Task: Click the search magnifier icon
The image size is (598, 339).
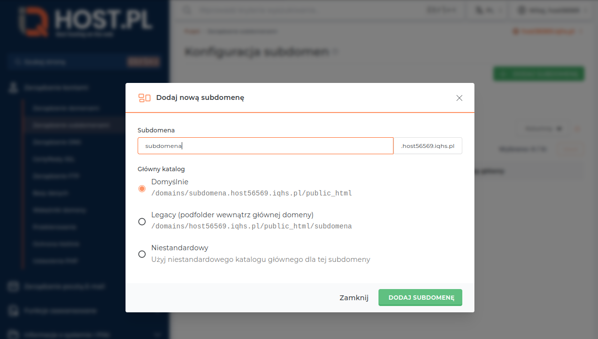Action: (187, 10)
